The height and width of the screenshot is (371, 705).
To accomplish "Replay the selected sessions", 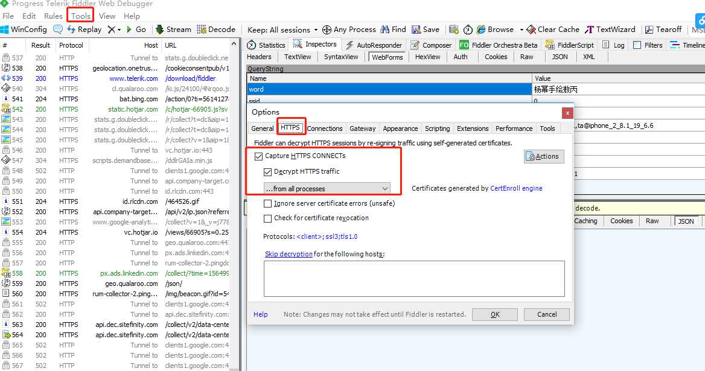I will (84, 30).
